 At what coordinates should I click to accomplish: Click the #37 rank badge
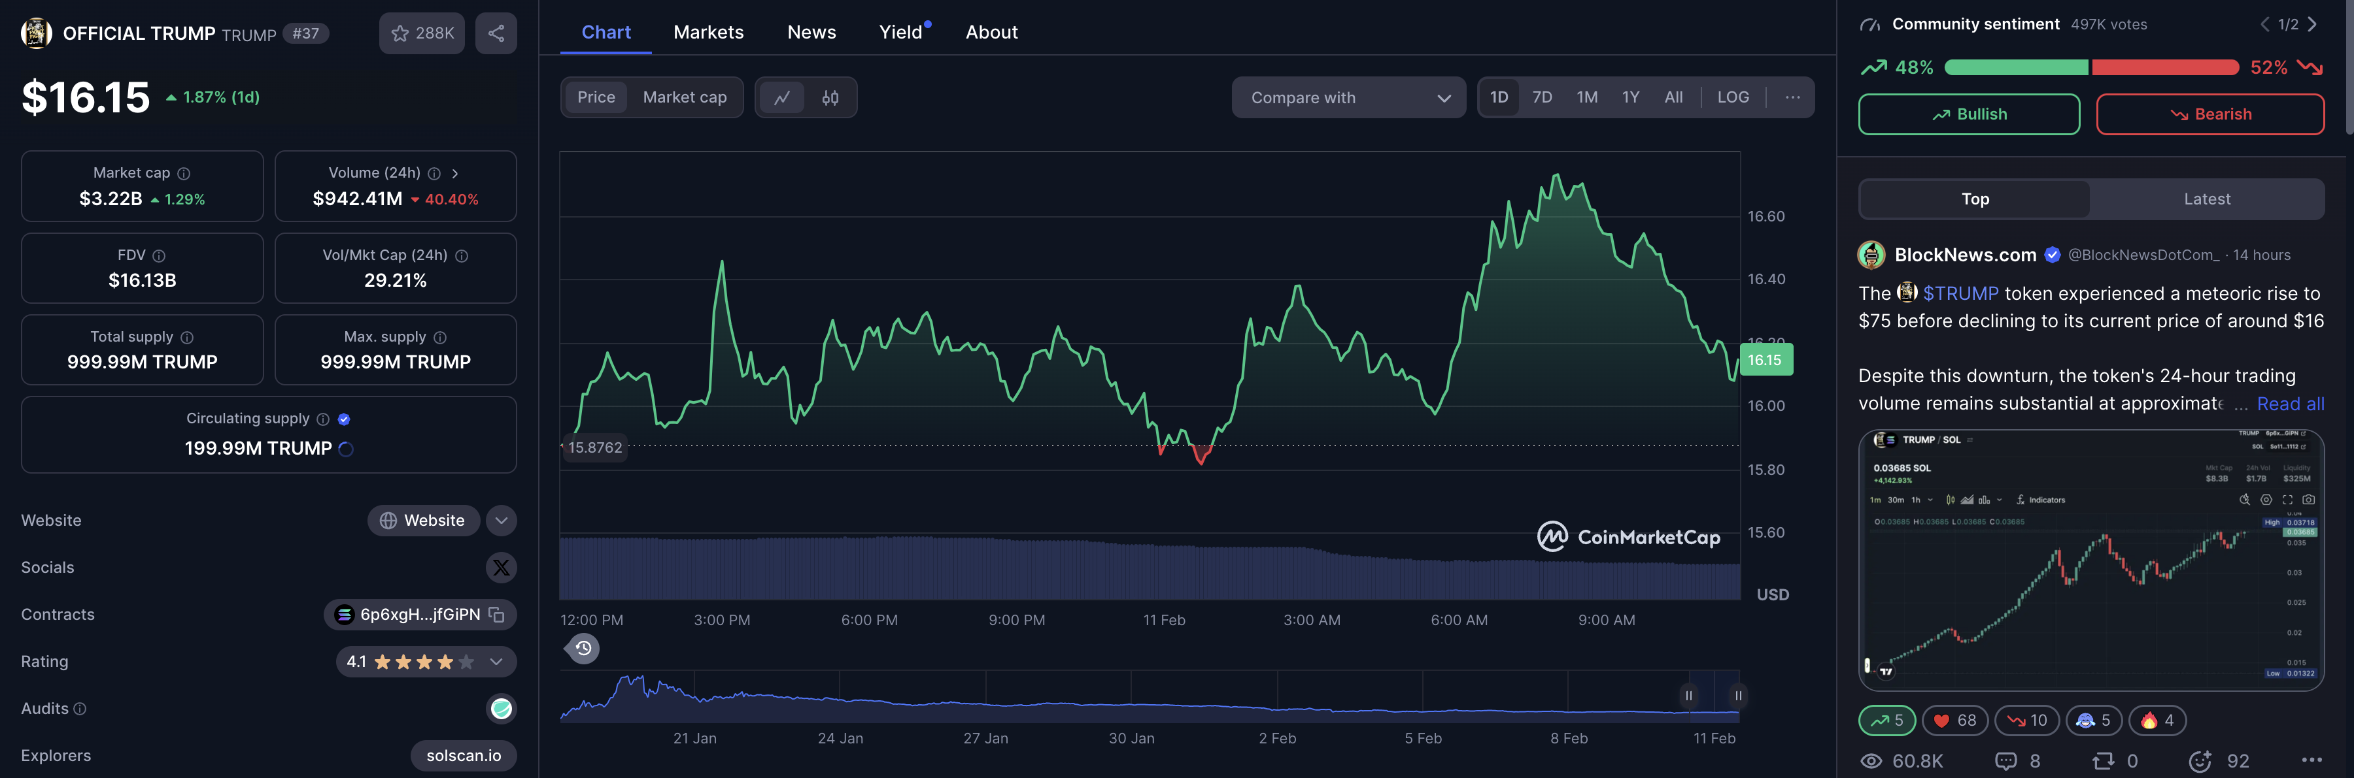tap(306, 34)
